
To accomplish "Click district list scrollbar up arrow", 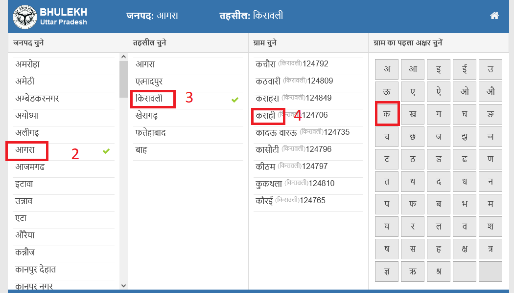I will point(123,57).
